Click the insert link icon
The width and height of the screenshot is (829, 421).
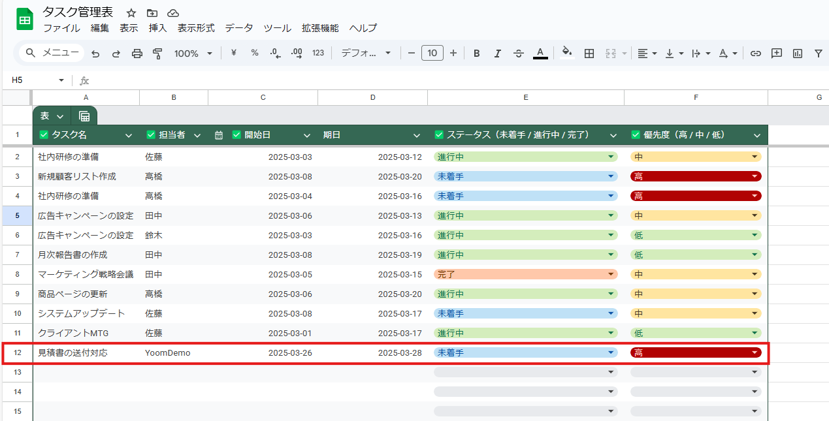pos(755,54)
